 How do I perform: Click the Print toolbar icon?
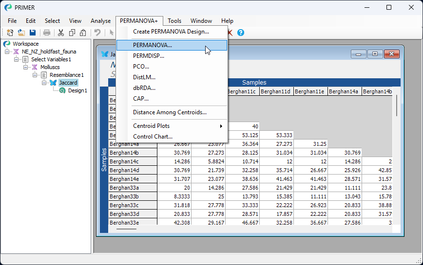(47, 33)
